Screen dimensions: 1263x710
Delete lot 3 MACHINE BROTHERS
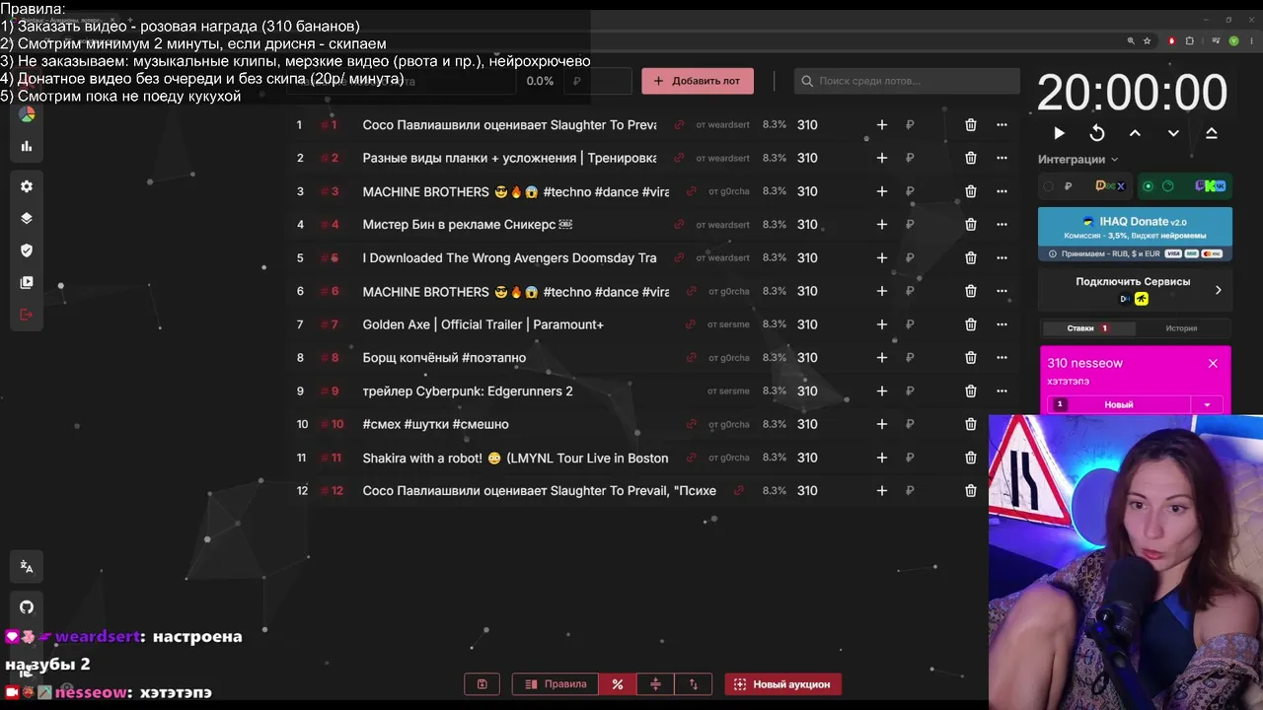tap(971, 191)
